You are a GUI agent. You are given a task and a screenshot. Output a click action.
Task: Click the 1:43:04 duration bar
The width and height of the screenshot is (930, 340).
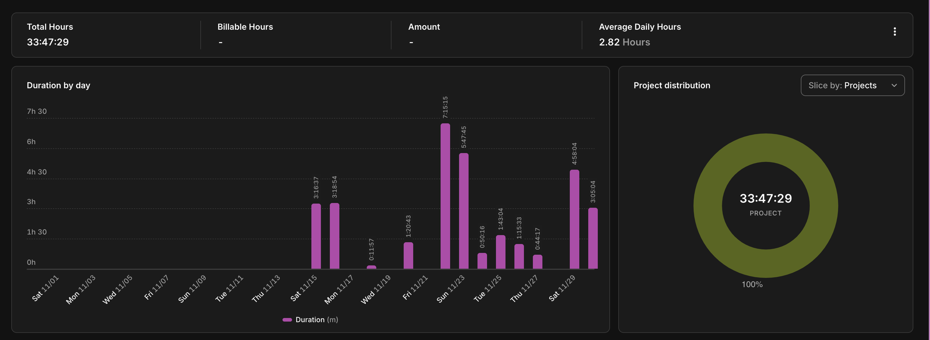(500, 252)
